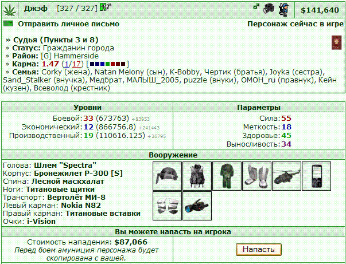The width and height of the screenshot is (346, 264).
Task: Click Персонаж сейчас в игре status
Action: (296, 24)
